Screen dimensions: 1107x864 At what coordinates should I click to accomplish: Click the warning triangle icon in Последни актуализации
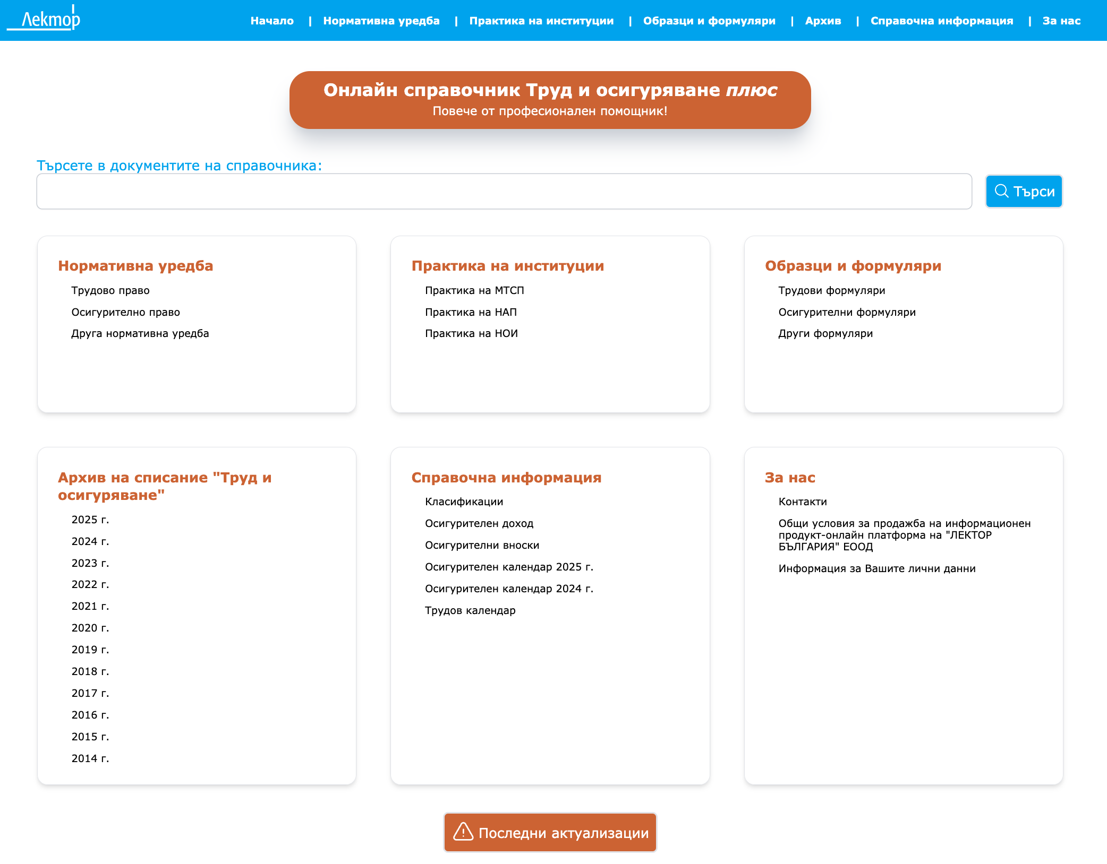tap(463, 832)
